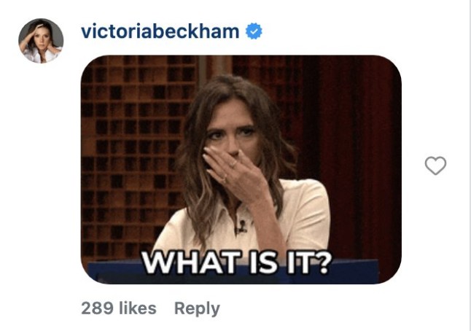The width and height of the screenshot is (471, 331).
Task: Select the verified checkmark next to username
Action: pyautogui.click(x=254, y=31)
